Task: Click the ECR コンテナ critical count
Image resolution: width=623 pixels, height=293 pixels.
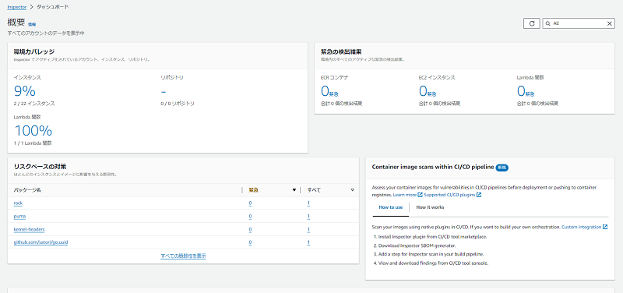Action: pyautogui.click(x=329, y=92)
